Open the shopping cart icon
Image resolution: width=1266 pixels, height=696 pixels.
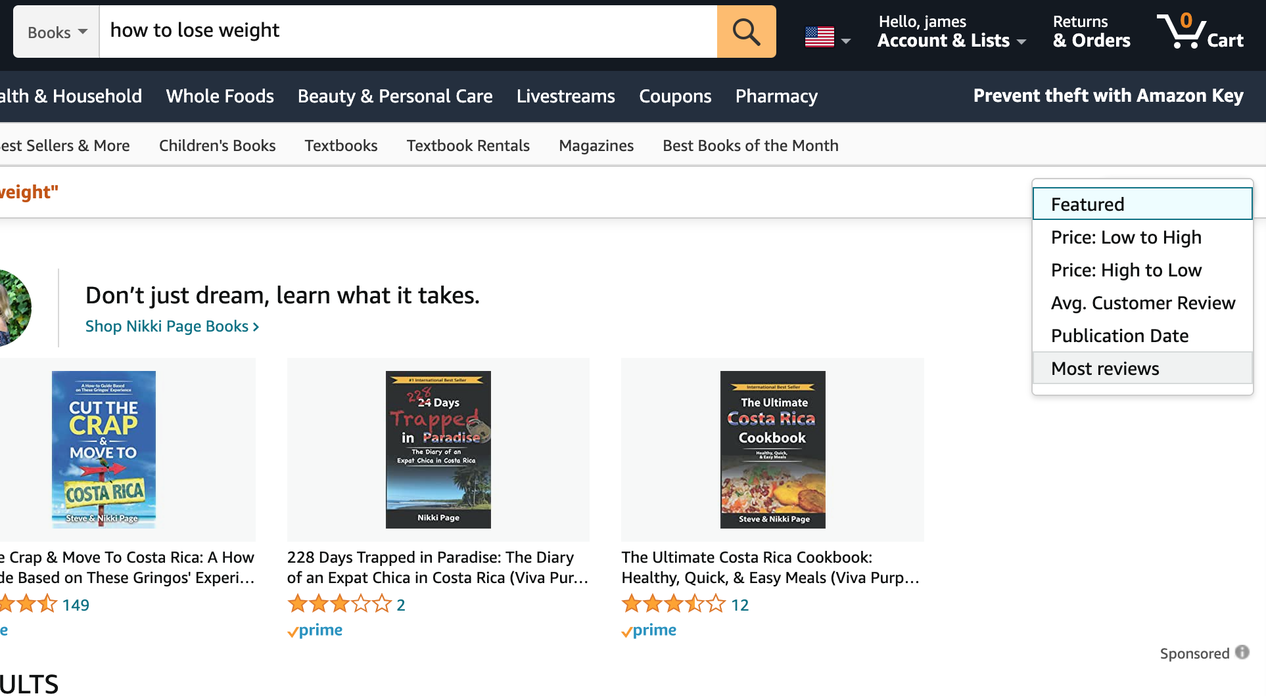point(1200,31)
